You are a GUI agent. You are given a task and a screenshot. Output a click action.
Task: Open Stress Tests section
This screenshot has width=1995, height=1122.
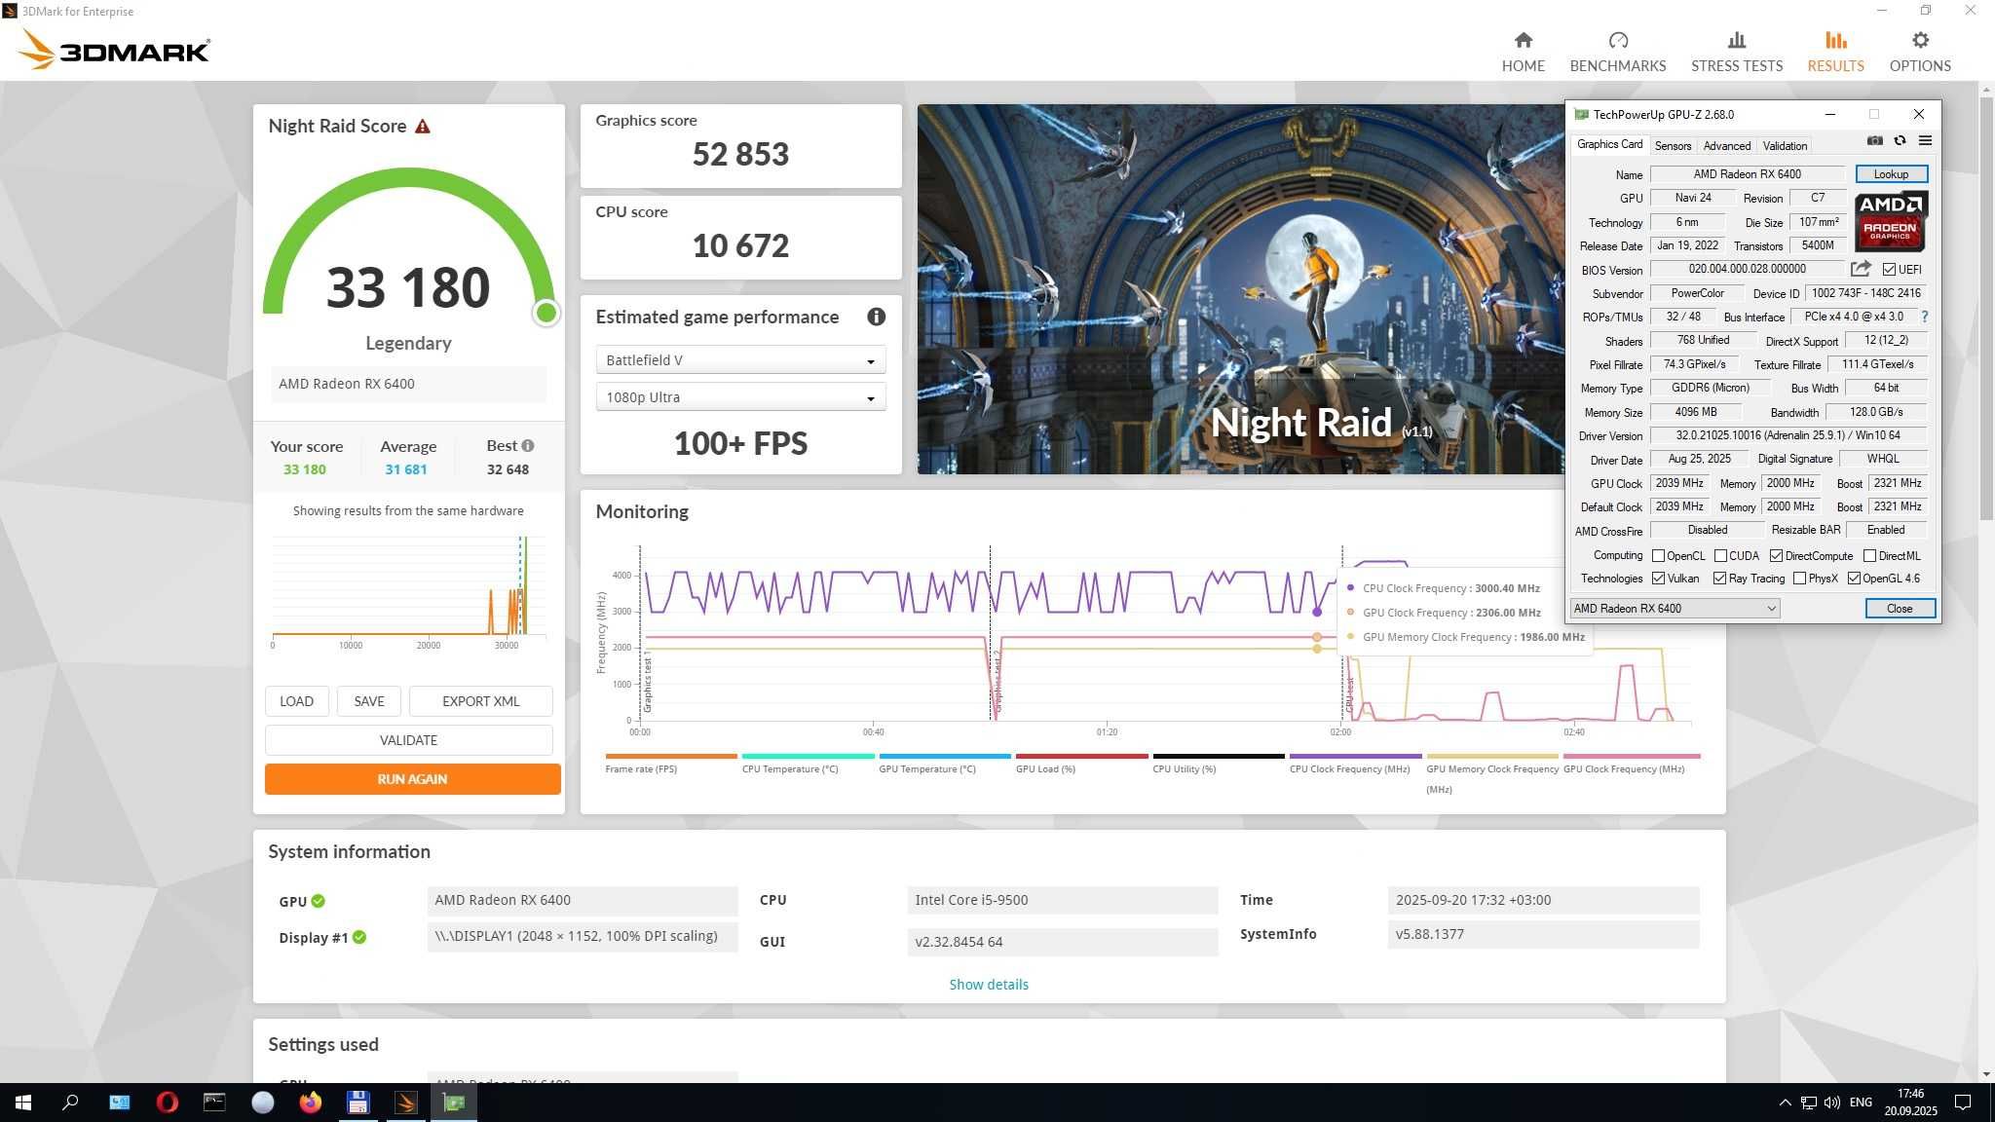click(1736, 52)
